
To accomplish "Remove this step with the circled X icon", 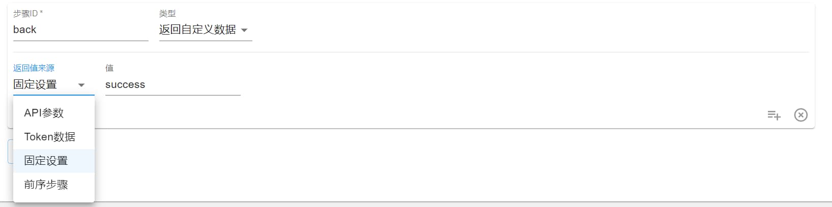I will 801,115.
